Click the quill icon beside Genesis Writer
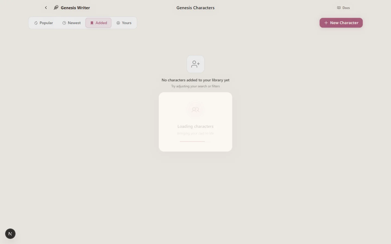Image resolution: width=391 pixels, height=244 pixels. (x=56, y=8)
